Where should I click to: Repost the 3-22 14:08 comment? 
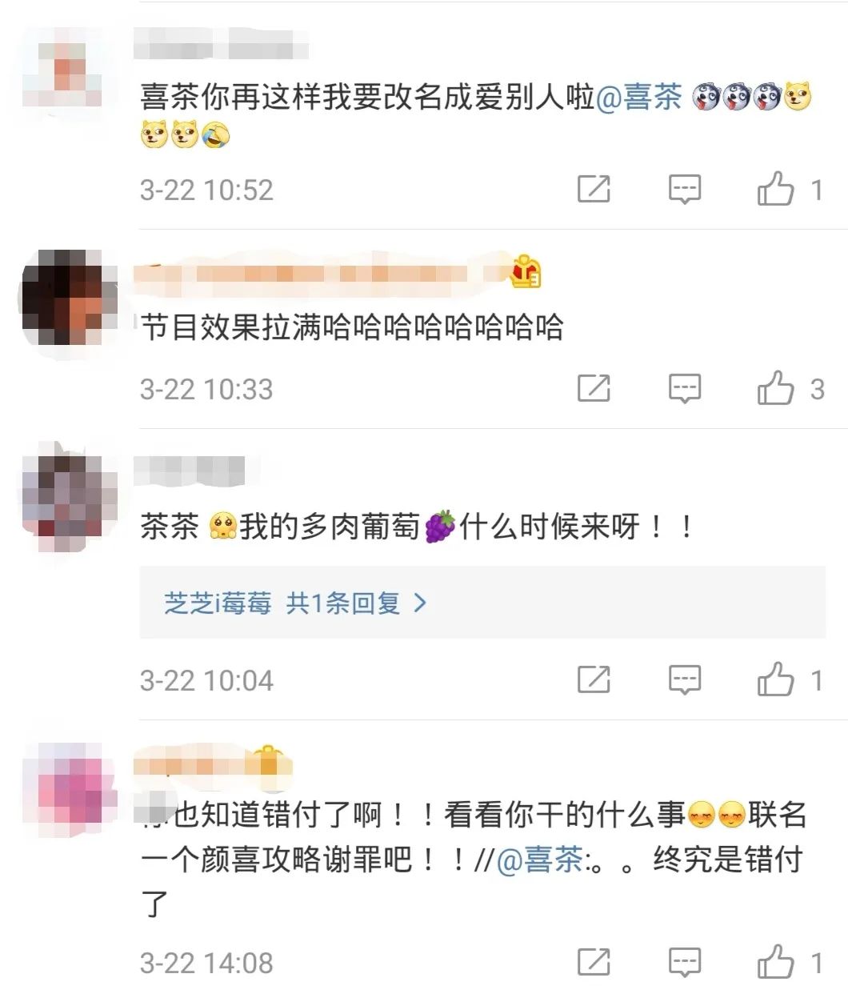click(594, 962)
